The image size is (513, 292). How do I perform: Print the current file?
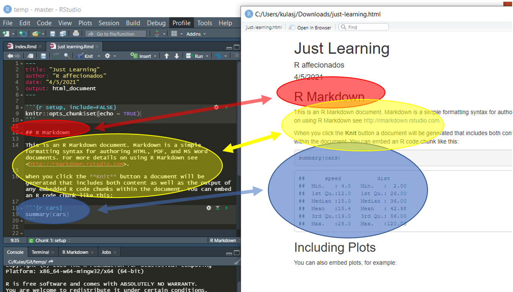76,33
